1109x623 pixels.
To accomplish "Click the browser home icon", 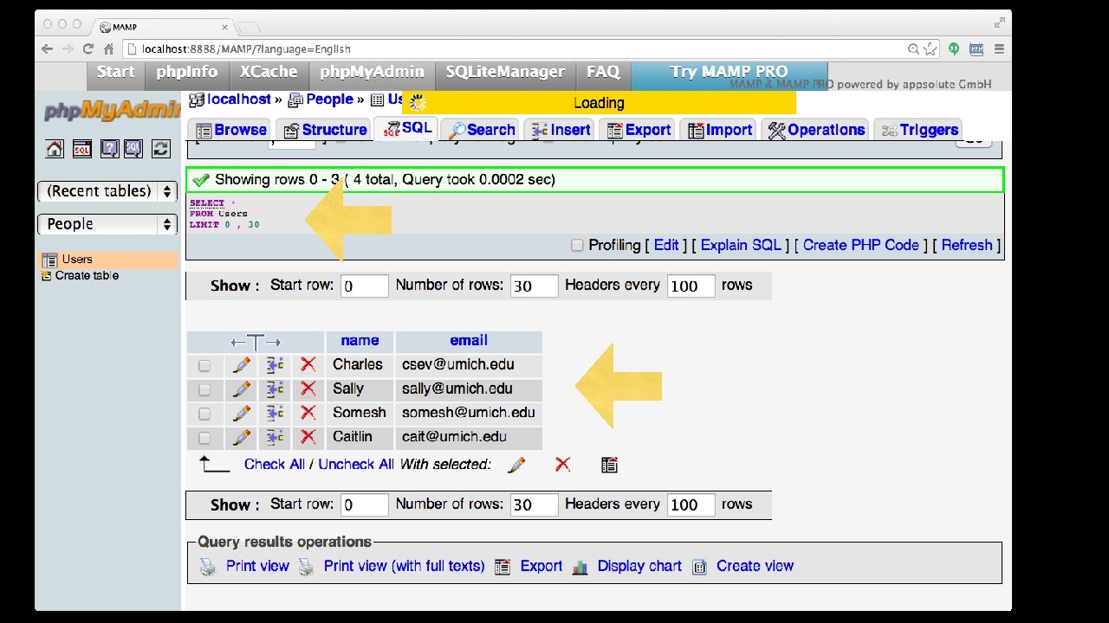I will point(108,49).
